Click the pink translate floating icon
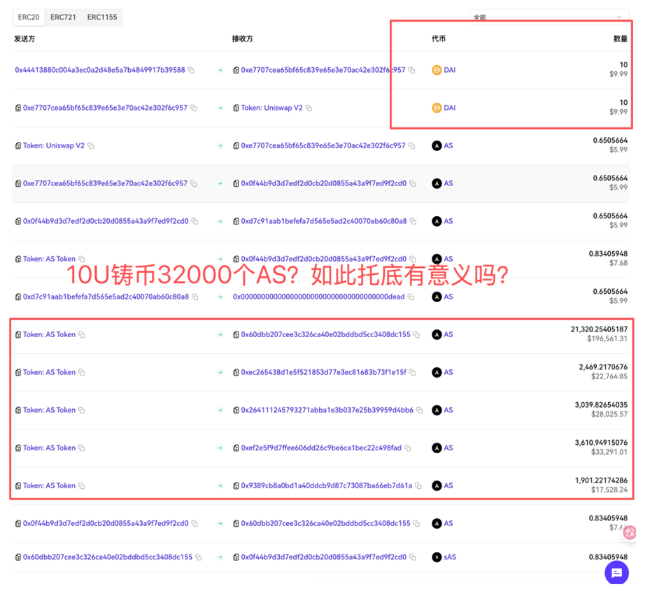Image resolution: width=650 pixels, height=591 pixels. pyautogui.click(x=629, y=533)
